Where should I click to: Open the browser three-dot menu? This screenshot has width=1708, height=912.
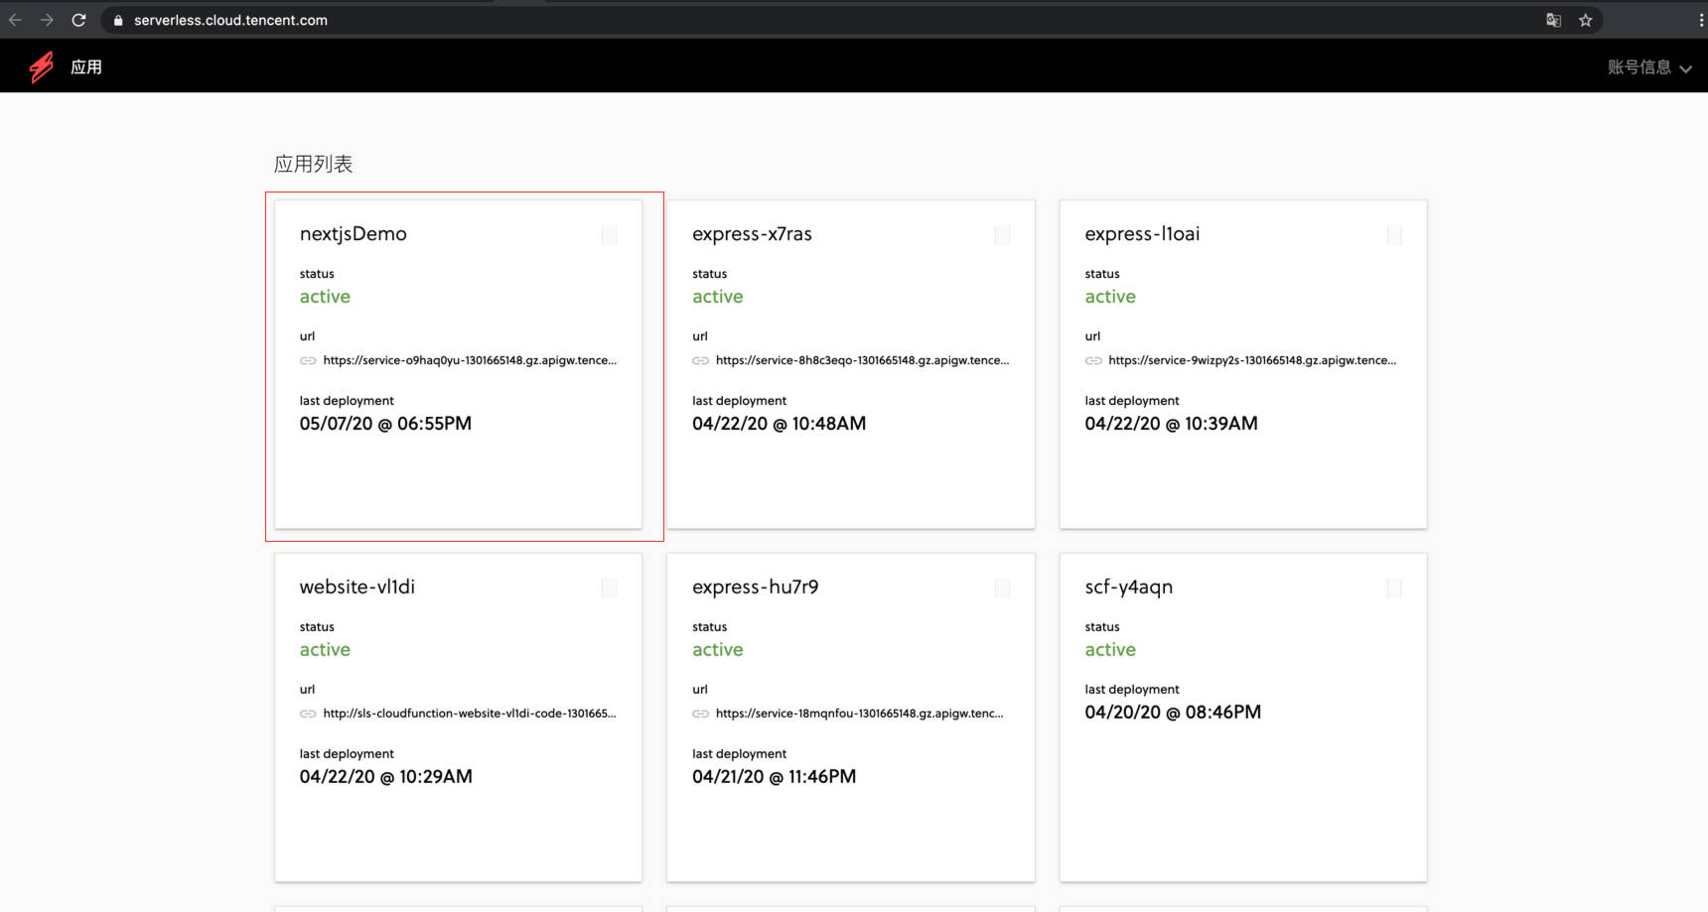click(x=1701, y=20)
